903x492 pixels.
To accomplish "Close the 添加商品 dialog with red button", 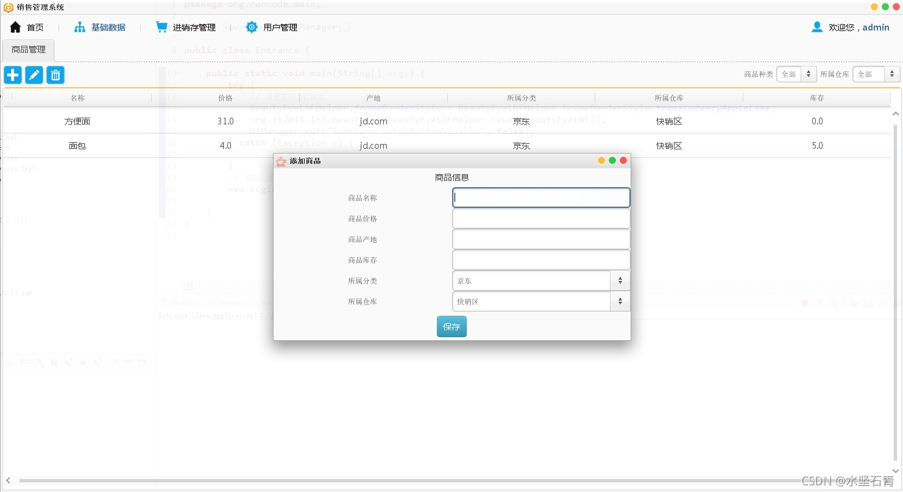I will [x=623, y=160].
